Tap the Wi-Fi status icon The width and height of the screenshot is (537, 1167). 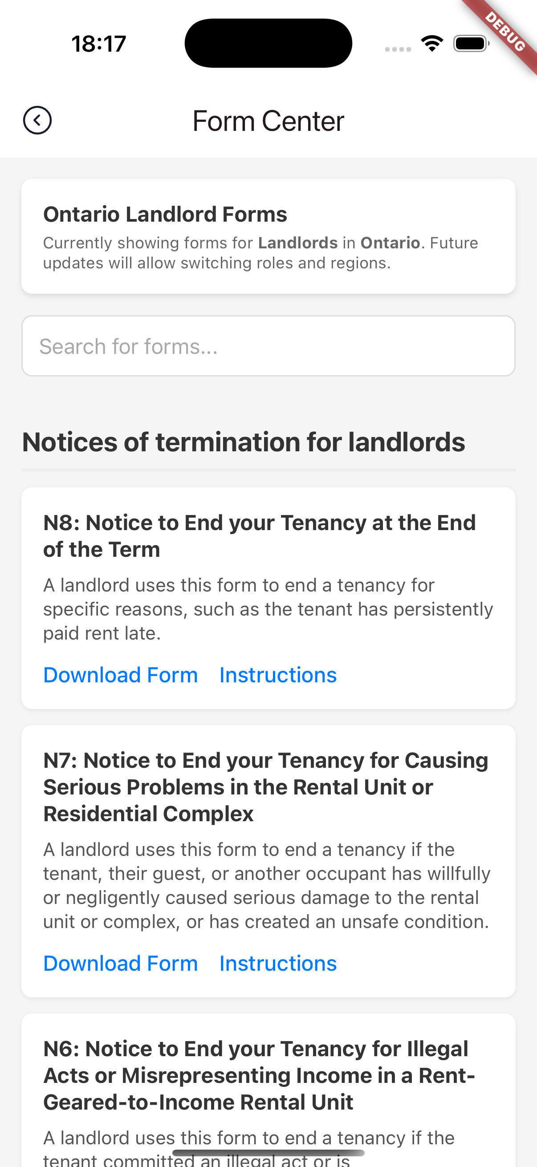(x=432, y=44)
